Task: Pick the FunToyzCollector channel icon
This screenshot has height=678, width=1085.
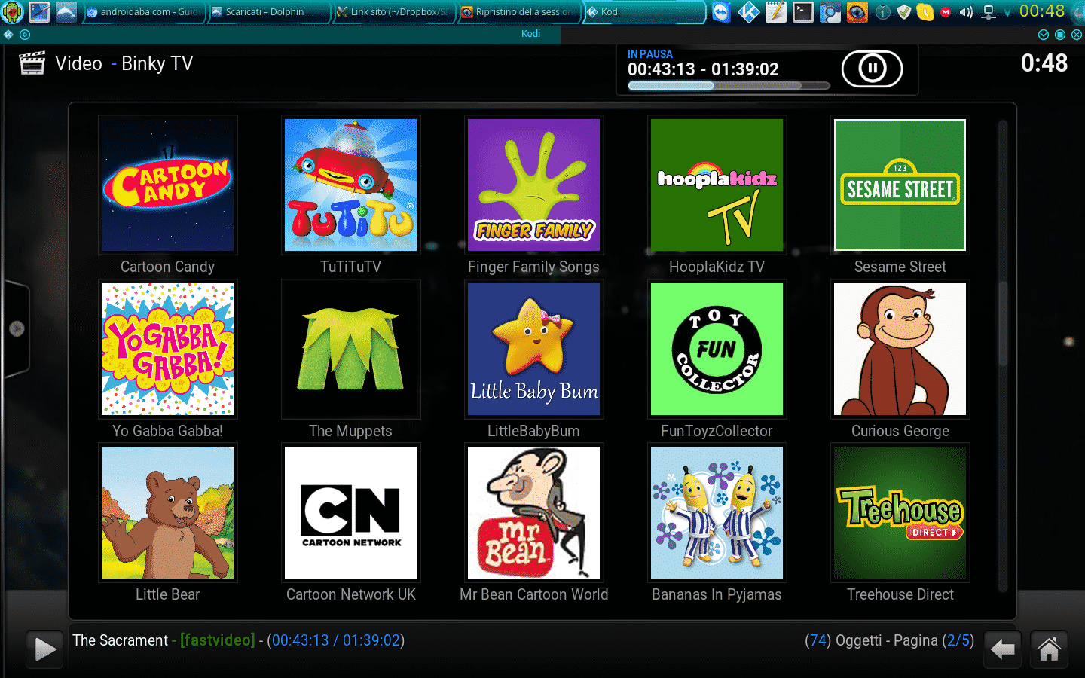Action: click(x=717, y=349)
